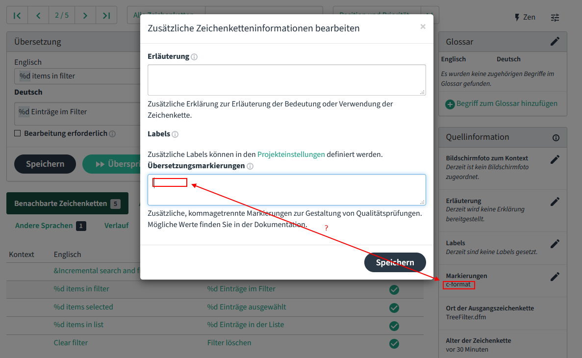Image resolution: width=582 pixels, height=358 pixels.
Task: Show Labels help info icon
Action: tap(175, 134)
